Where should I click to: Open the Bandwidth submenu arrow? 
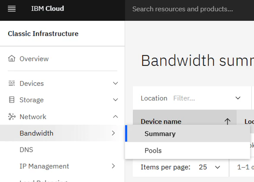click(113, 133)
